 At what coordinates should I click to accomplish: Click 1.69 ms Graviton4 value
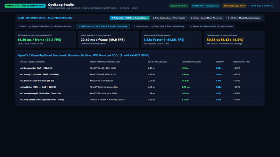point(186,68)
